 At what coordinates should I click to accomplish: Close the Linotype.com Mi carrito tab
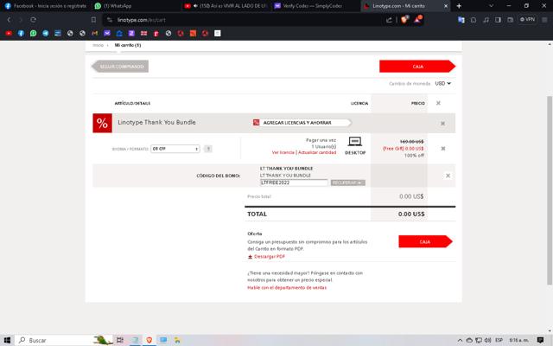pos(446,6)
